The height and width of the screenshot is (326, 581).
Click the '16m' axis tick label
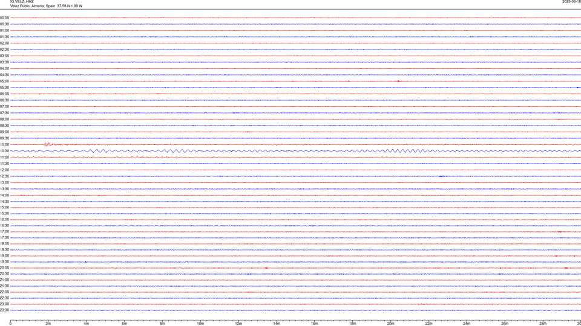315,324
